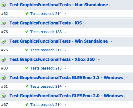Screen dimensions: 133x108
Task: Expand the dropdown next to the iOS configuration
Action: (x=86, y=23)
